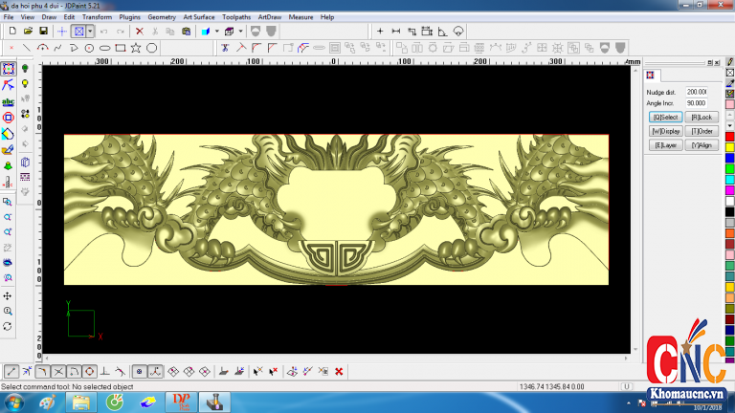Viewport: 735px width, 413px height.
Task: Toggle the circle center snap button
Action: (x=90, y=371)
